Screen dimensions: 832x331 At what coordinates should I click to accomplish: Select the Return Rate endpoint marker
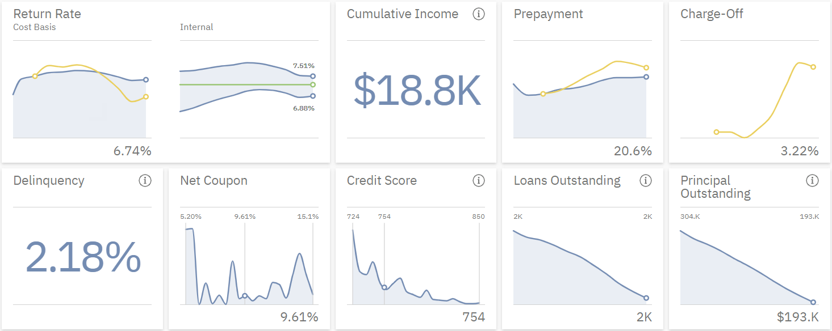145,80
